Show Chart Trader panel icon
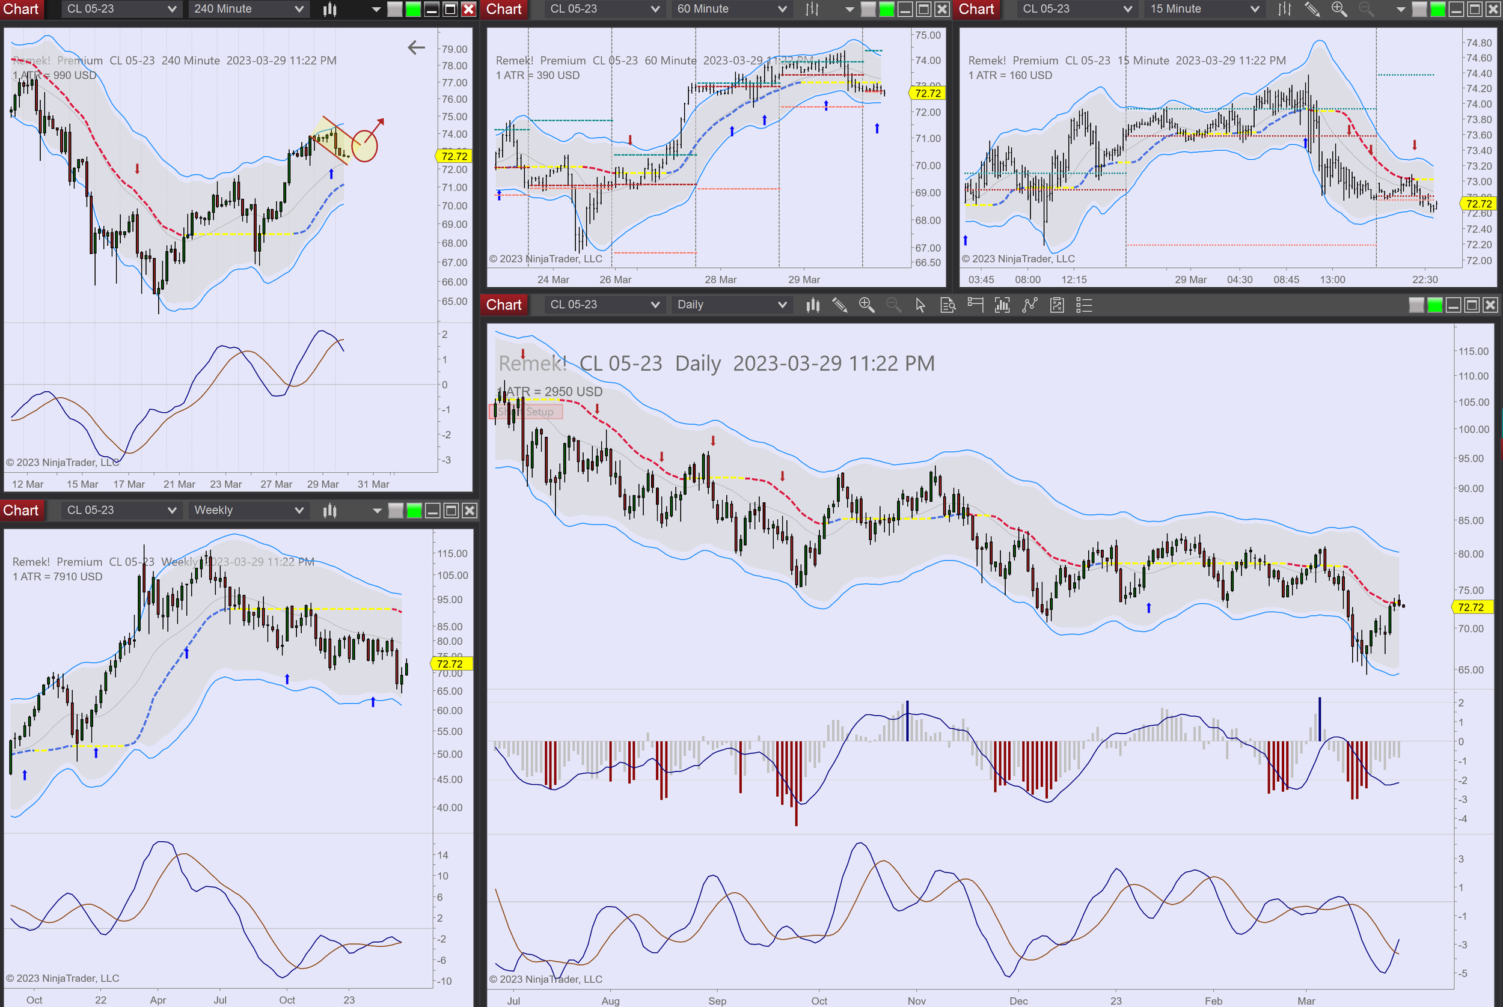1503x1007 pixels. (975, 305)
